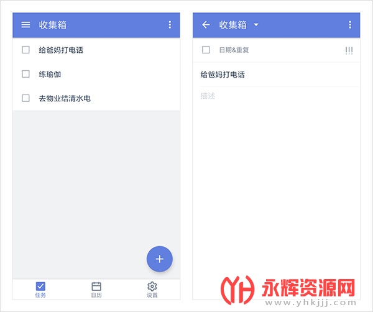Add a new task with plus button
Screen dimensions: 373x312
point(160,259)
